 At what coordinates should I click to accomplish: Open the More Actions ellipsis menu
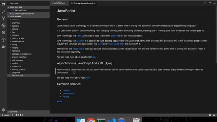tap(214, 3)
